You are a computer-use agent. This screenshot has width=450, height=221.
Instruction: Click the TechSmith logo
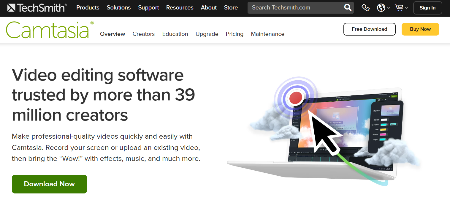coord(37,8)
